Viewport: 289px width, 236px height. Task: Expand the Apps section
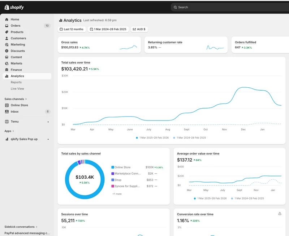9,131
